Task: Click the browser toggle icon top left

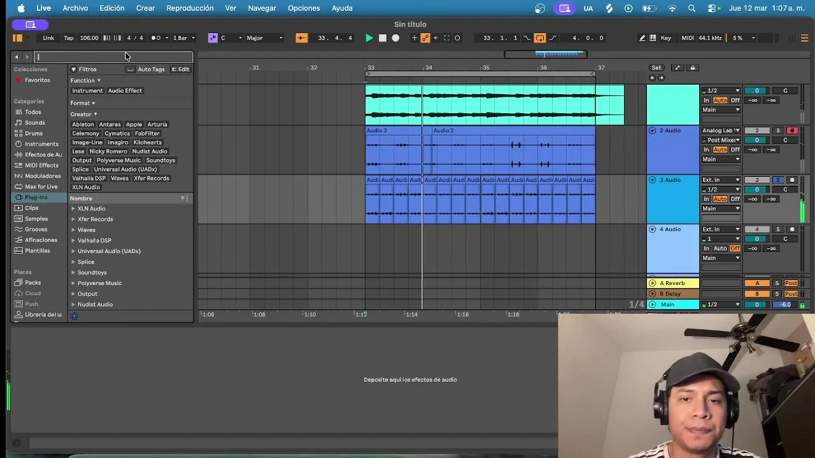Action: click(x=18, y=38)
